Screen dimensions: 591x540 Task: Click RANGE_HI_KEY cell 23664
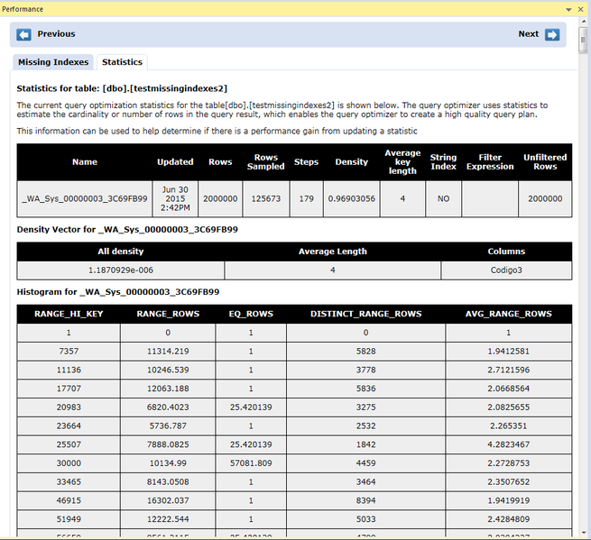[x=69, y=426]
